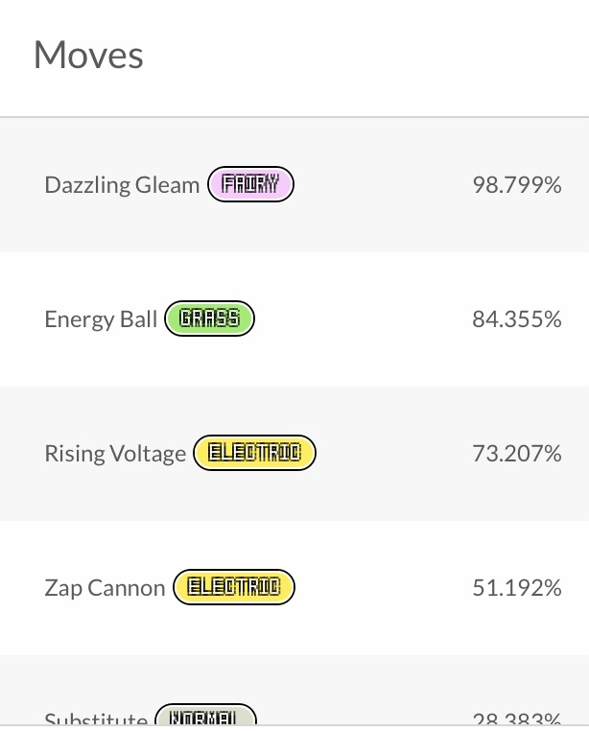Click empty area between Zap Cannon badge and percentage
The height and width of the screenshot is (731, 589).
click(x=382, y=587)
